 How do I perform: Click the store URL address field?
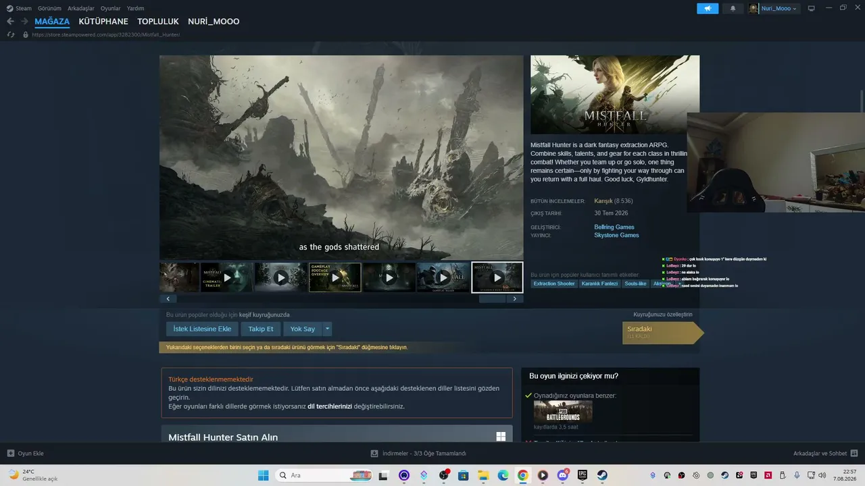(x=105, y=34)
